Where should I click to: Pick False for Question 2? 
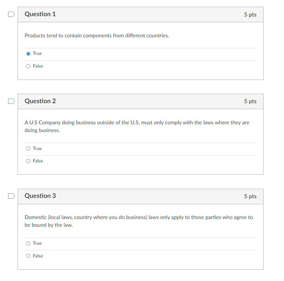28,161
